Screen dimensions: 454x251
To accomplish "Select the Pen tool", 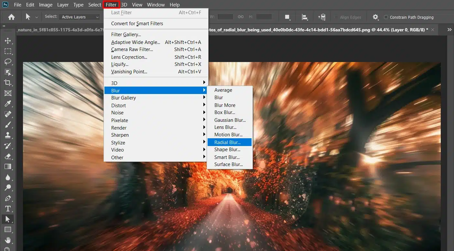I will tap(8, 198).
